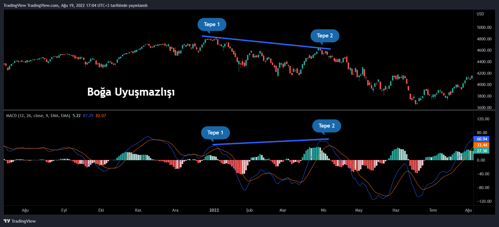Click the Eyl month on the time axis
This screenshot has height=227, width=499.
click(64, 210)
